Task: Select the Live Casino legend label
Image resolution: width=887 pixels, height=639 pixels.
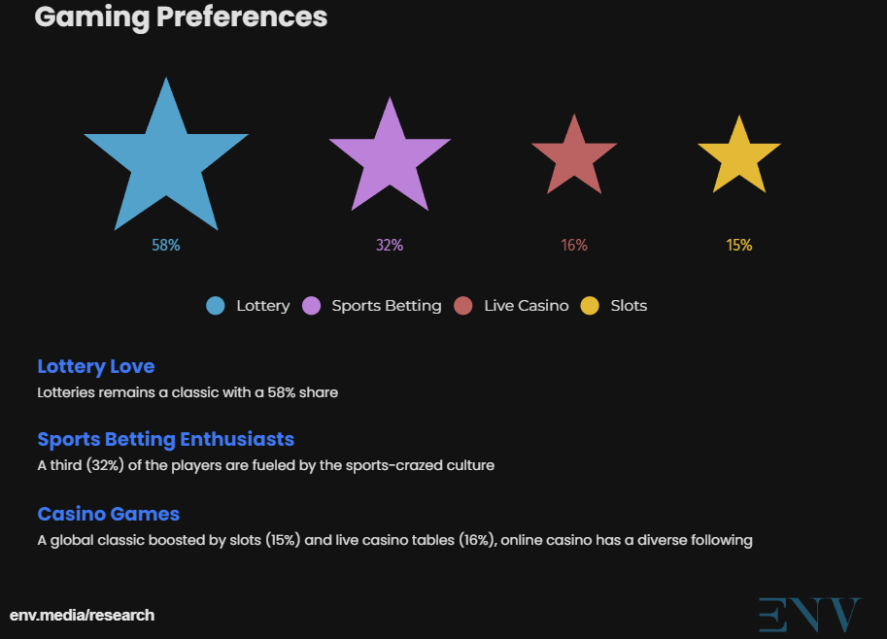Action: (x=527, y=306)
